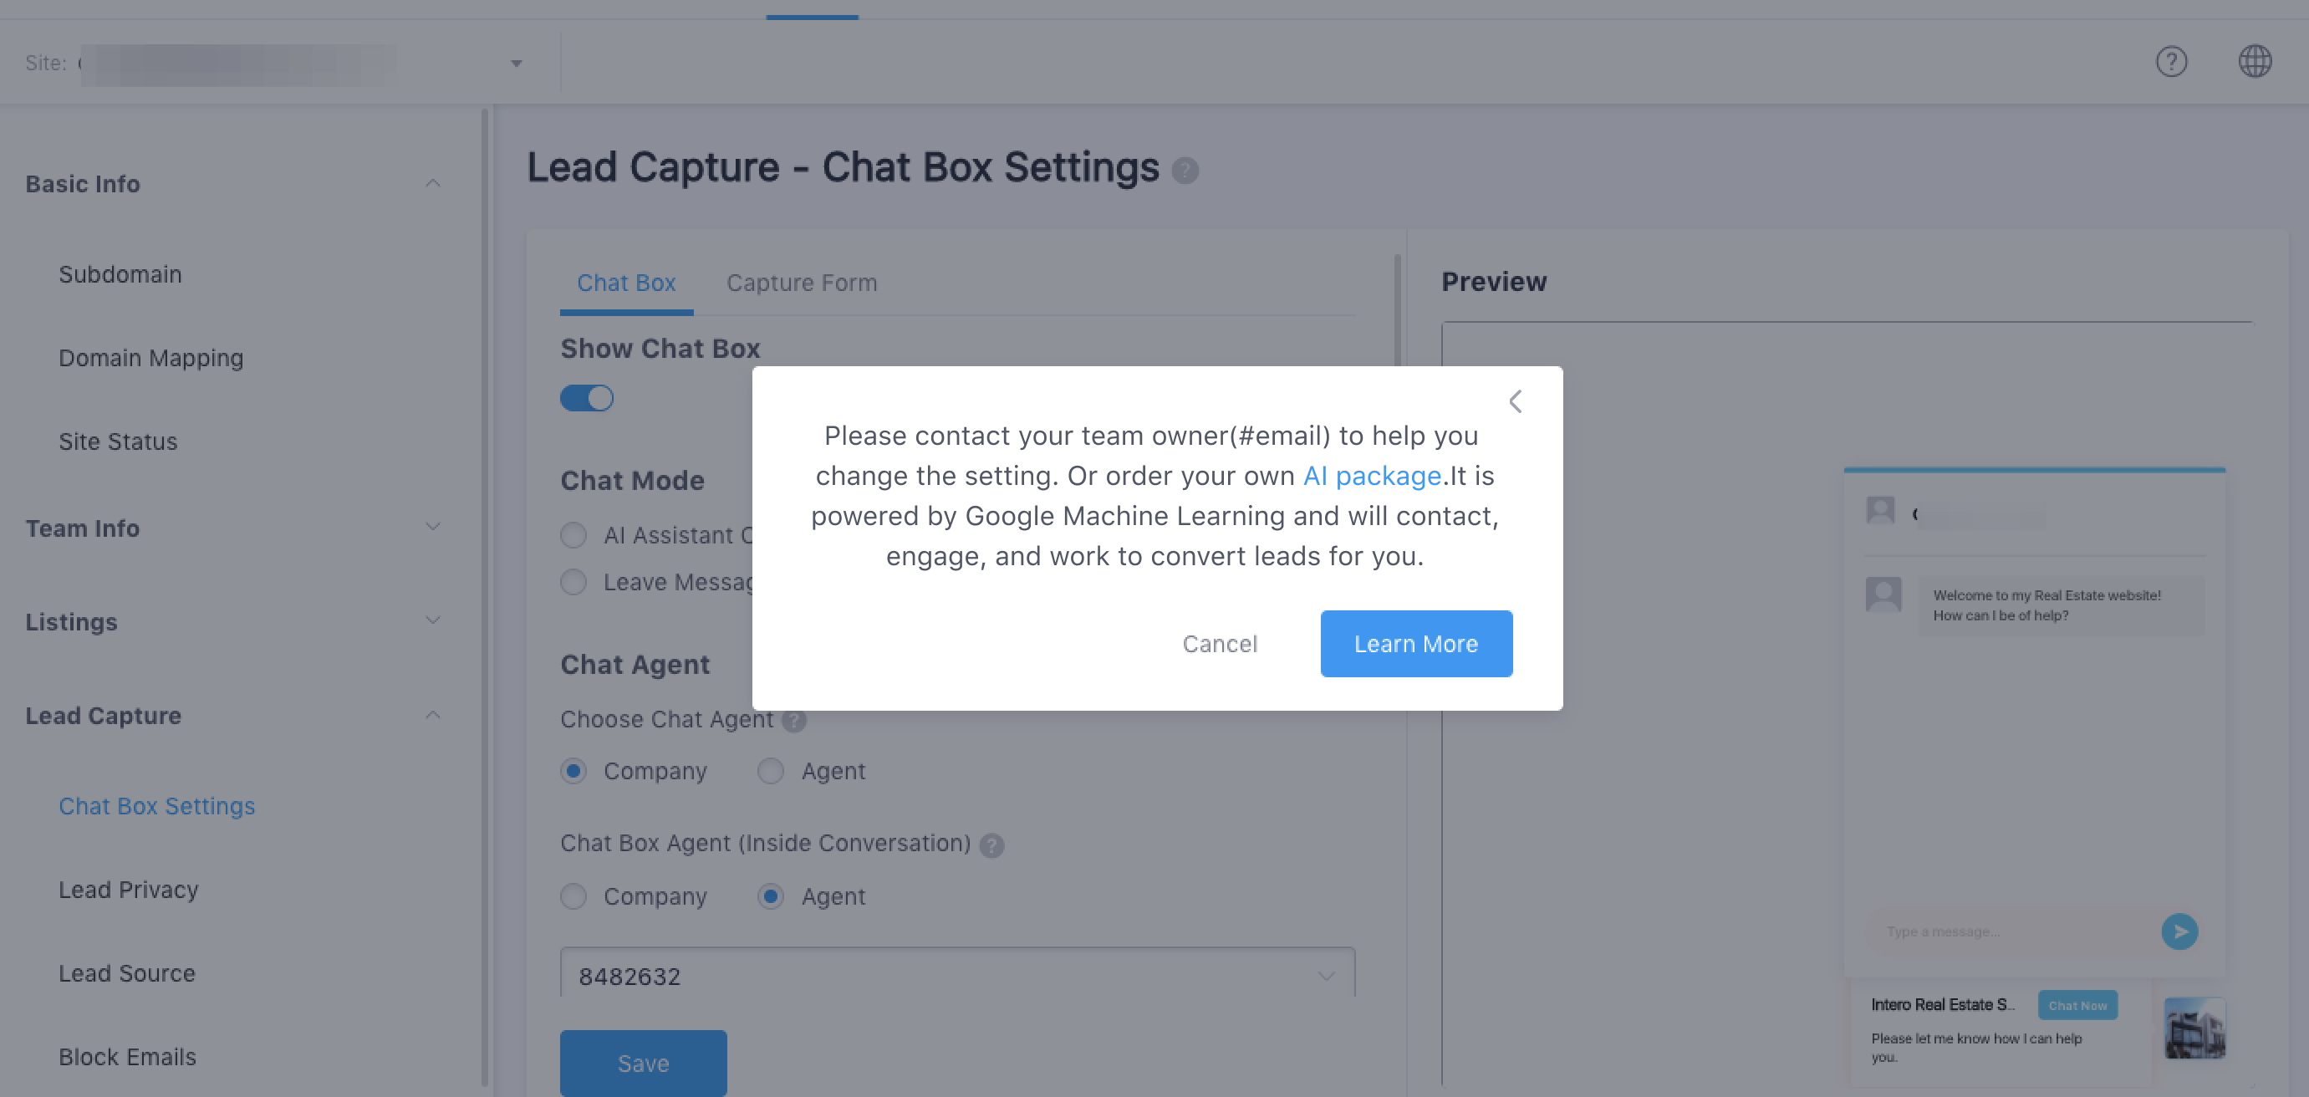Click the send message arrow in preview

click(2179, 931)
